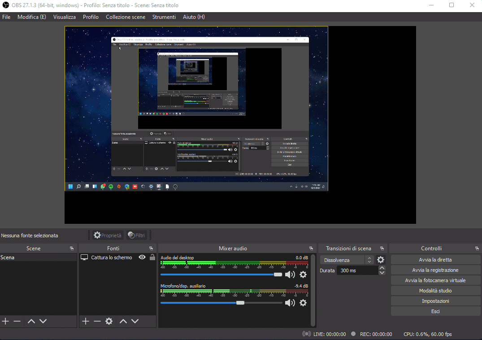Pop out the Scene dock panel
482x340 pixels.
(72, 248)
